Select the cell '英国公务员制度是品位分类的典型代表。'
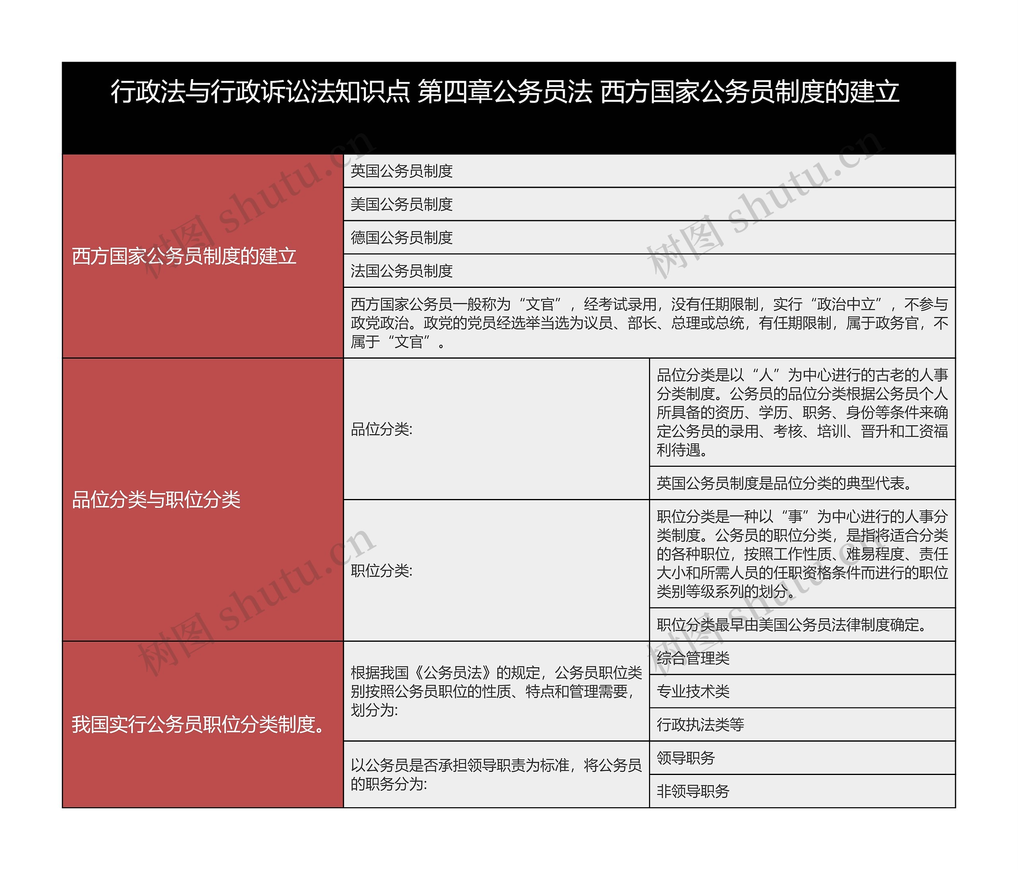Screen dimensions: 1018x870 (802, 484)
